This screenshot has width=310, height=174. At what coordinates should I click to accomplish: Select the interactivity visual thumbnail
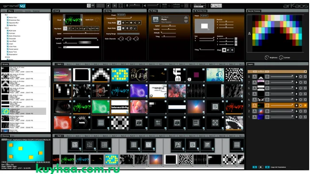(x=120, y=107)
